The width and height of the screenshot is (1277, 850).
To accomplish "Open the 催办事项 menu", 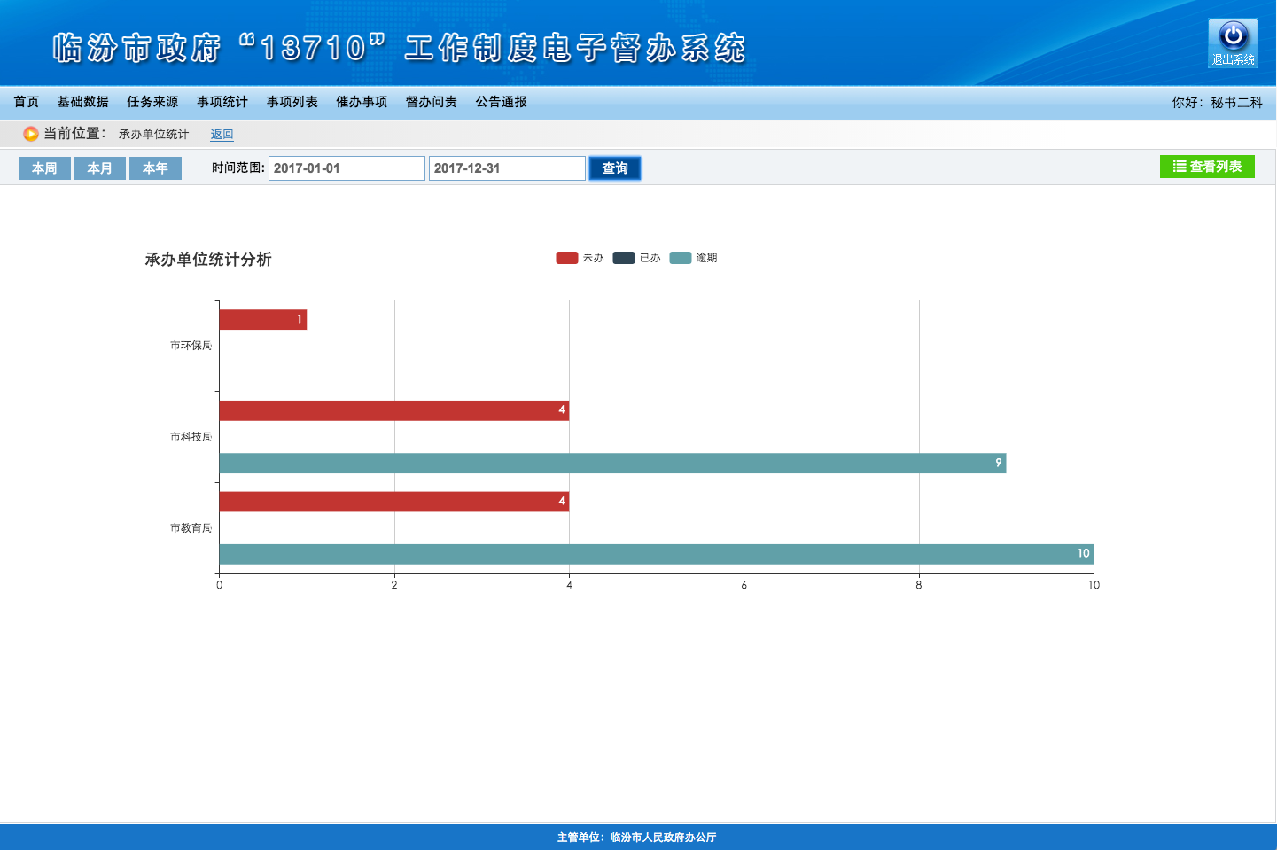I will coord(362,102).
